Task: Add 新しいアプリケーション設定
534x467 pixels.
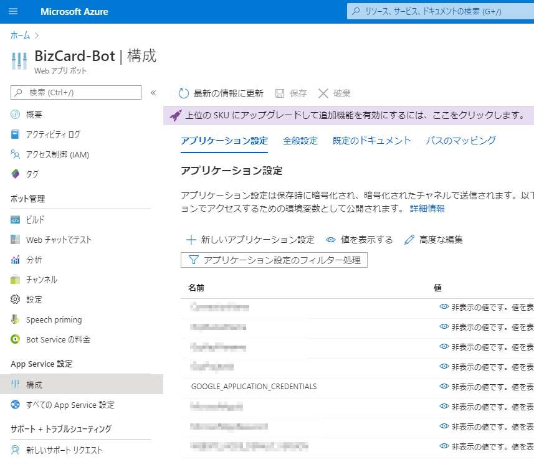Action: tap(250, 240)
